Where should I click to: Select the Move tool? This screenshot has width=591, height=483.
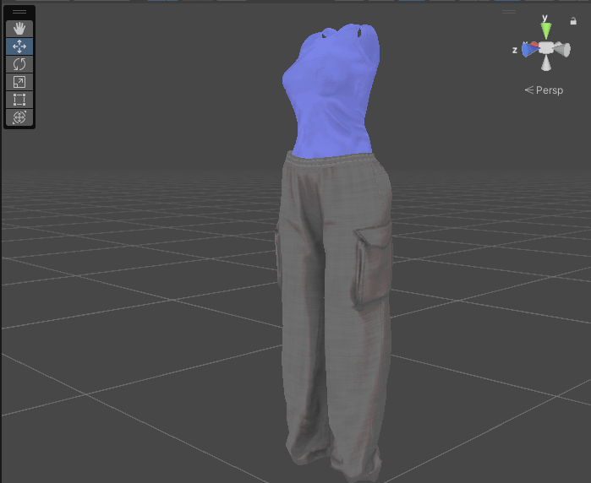[19, 46]
